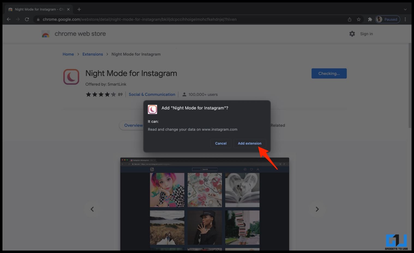Image resolution: width=414 pixels, height=253 pixels.
Task: Click Night Mode extension logo icon
Action: 71,77
